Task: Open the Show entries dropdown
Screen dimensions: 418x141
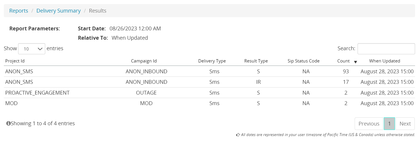Action: pyautogui.click(x=32, y=49)
